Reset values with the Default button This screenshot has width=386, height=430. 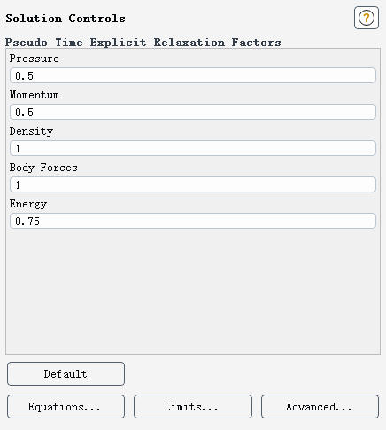tap(66, 374)
